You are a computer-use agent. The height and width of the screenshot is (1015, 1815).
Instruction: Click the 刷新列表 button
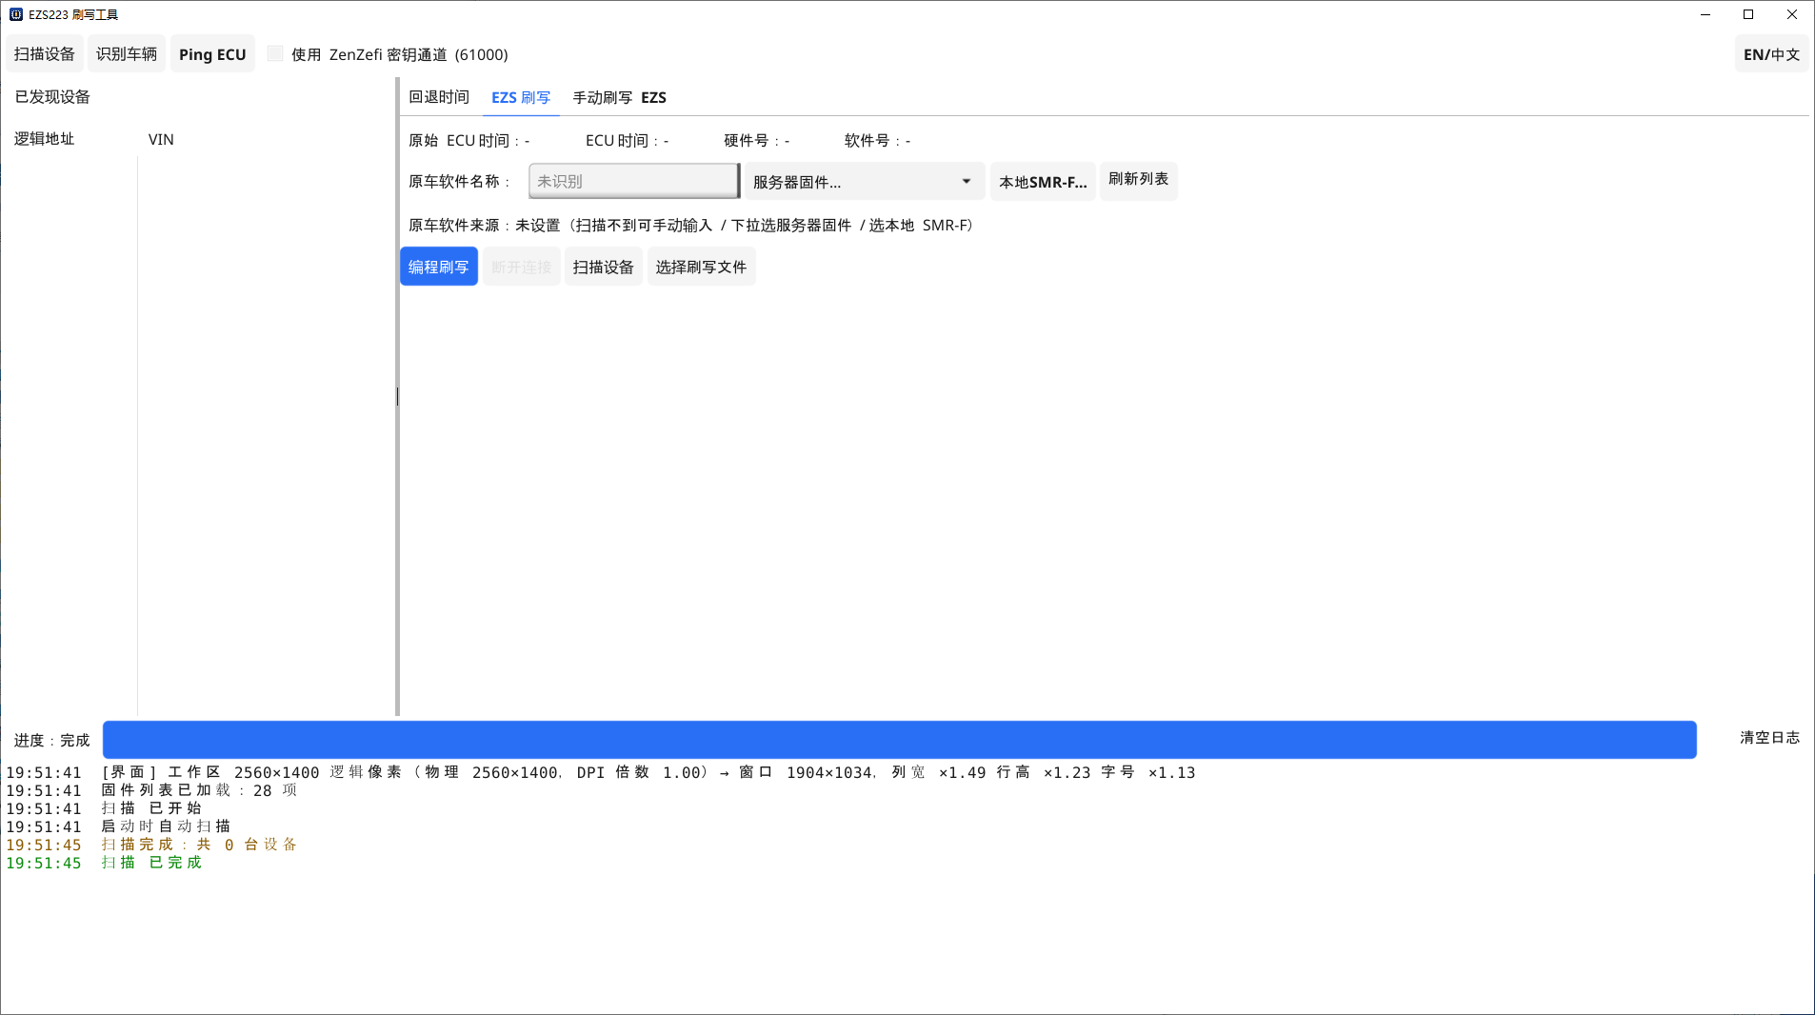coord(1139,179)
